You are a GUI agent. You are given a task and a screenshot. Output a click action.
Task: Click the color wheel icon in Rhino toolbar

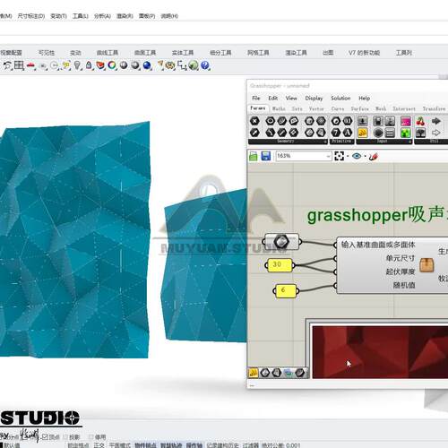(112, 65)
